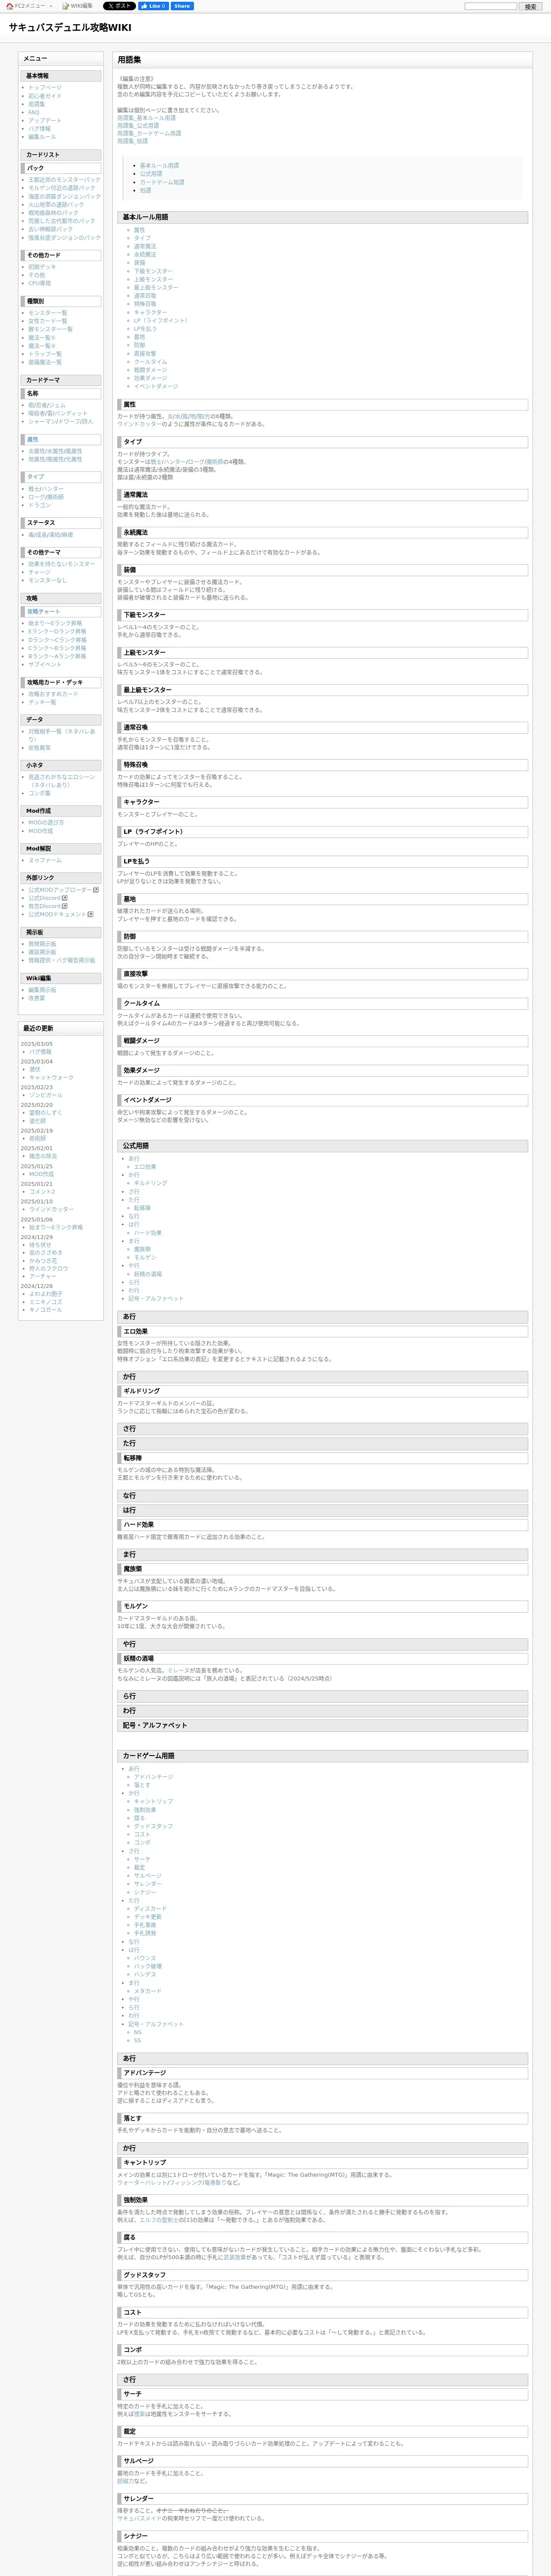
Task: Expand the FC2メニュー dropdown arrow
Action: (52, 6)
